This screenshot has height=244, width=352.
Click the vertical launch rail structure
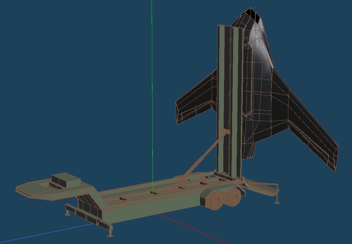[x=227, y=103]
